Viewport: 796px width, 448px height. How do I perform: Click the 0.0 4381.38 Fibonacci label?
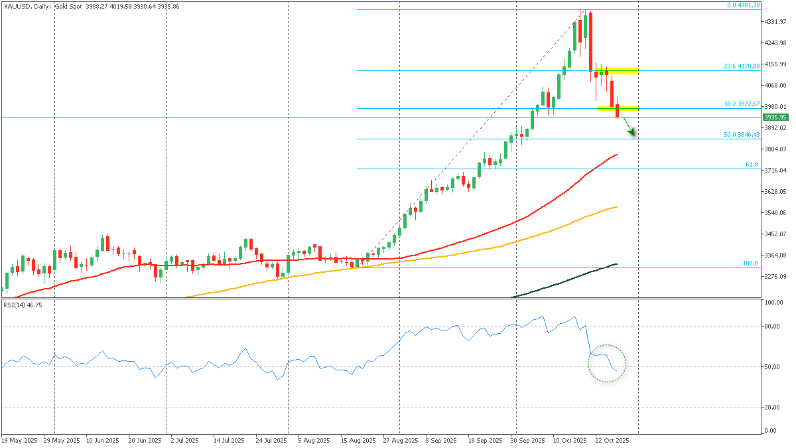pos(744,5)
